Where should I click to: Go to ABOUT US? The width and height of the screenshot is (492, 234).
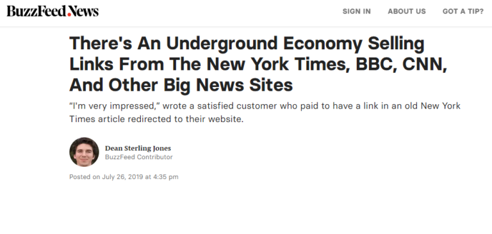coord(407,12)
